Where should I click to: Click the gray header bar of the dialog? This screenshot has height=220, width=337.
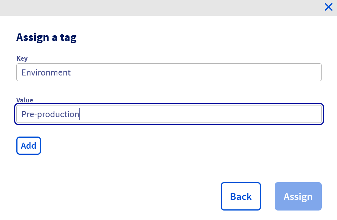160,8
